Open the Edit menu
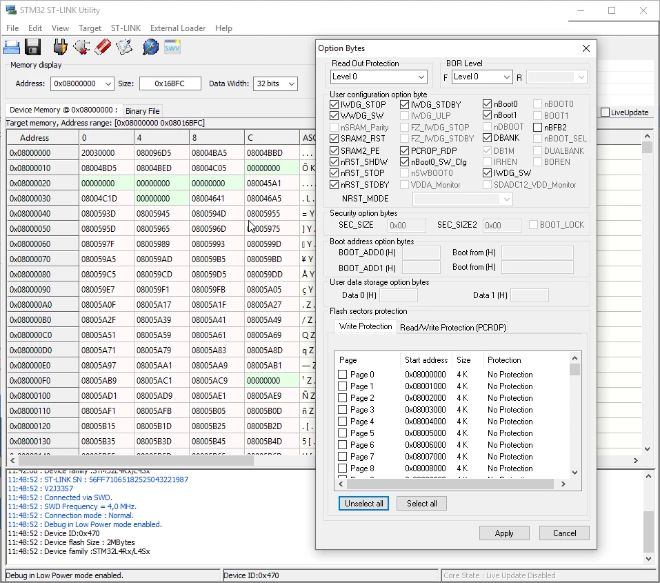The width and height of the screenshot is (660, 583). pos(35,28)
